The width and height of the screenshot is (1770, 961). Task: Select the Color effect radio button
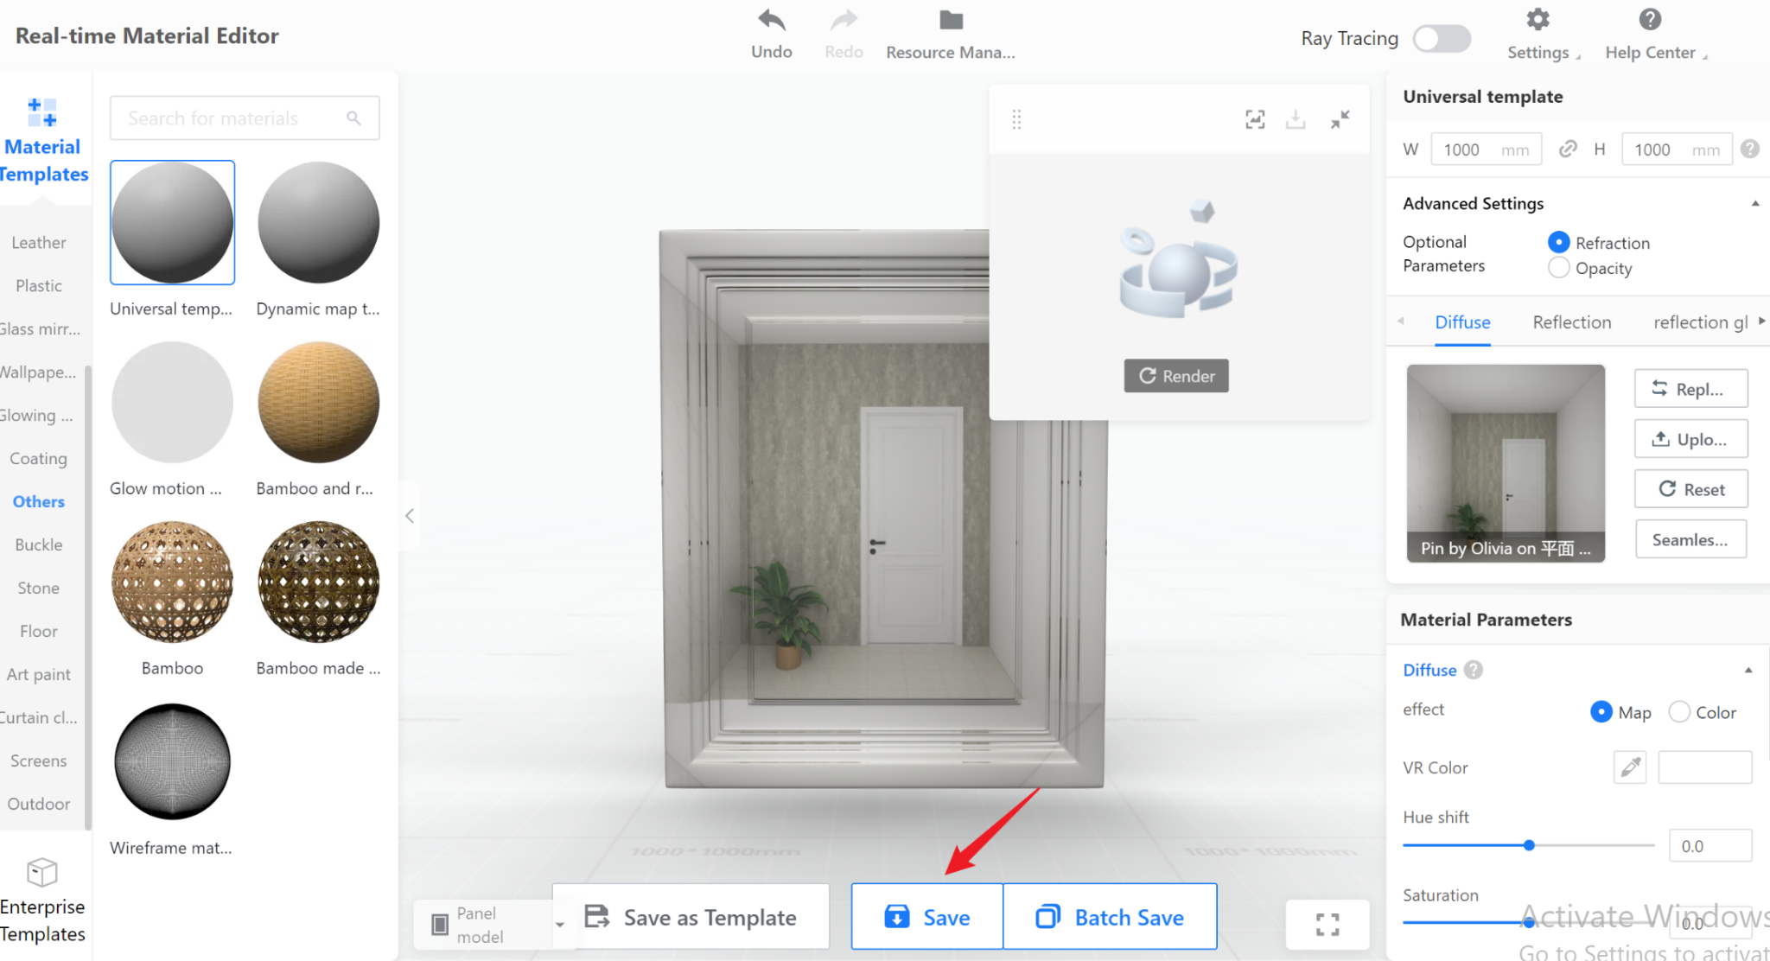[1679, 712]
